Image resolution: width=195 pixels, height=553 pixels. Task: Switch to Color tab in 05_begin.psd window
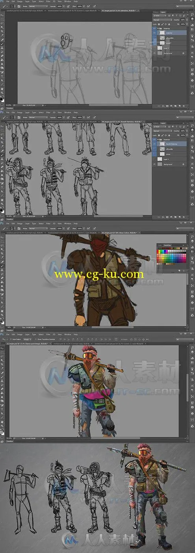pyautogui.click(x=160, y=245)
